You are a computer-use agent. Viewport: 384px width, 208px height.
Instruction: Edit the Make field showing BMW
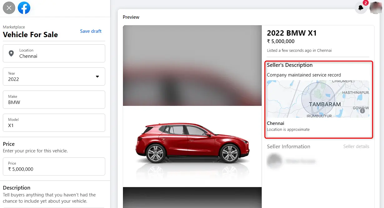click(x=54, y=100)
